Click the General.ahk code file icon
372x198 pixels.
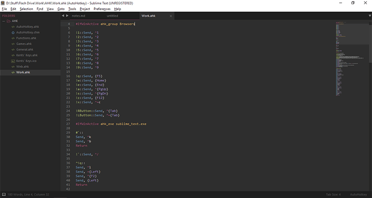tap(13, 49)
